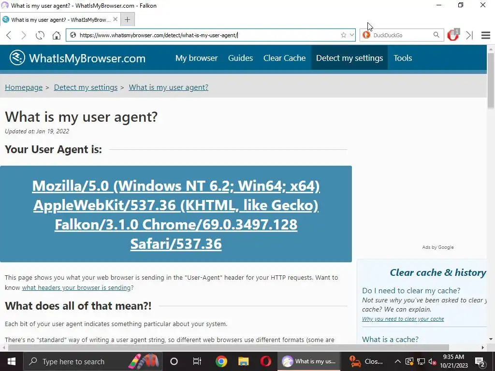
Task: Launch Google Chrome from the taskbar
Action: [x=221, y=361]
